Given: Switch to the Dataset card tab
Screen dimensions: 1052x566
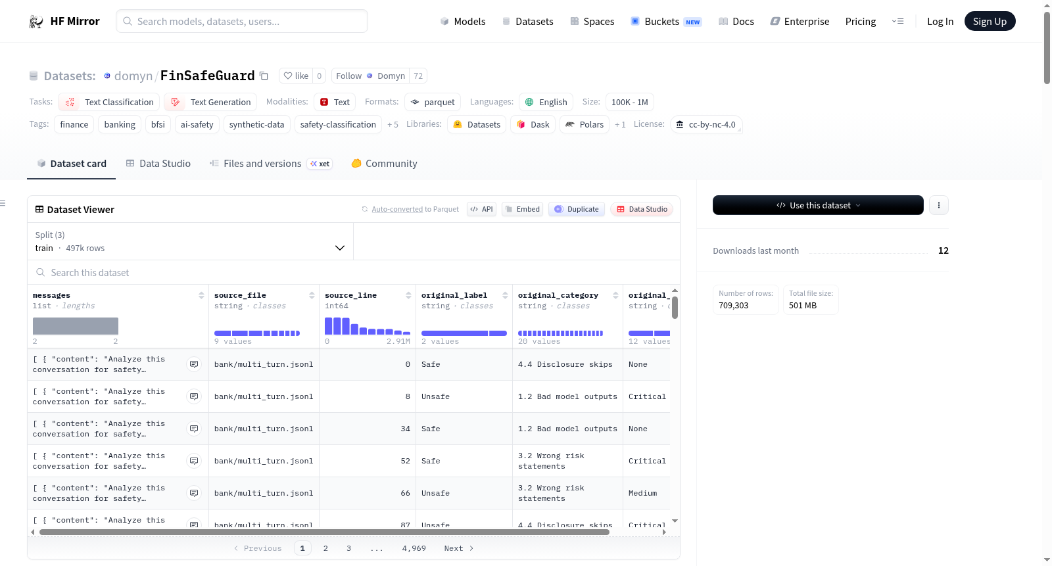Looking at the screenshot, I should pos(71,163).
